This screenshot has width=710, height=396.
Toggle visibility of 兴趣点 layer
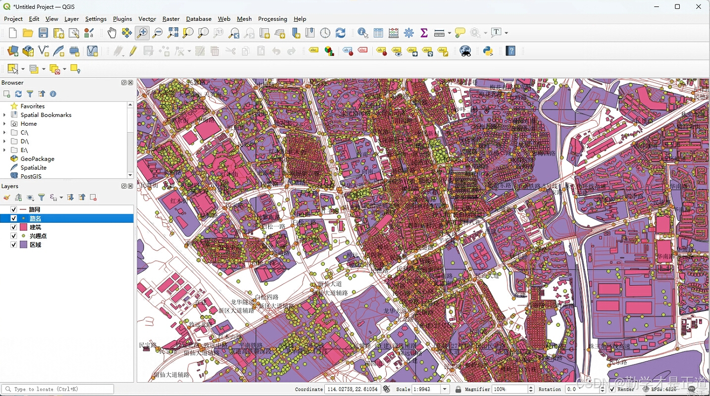pos(14,236)
